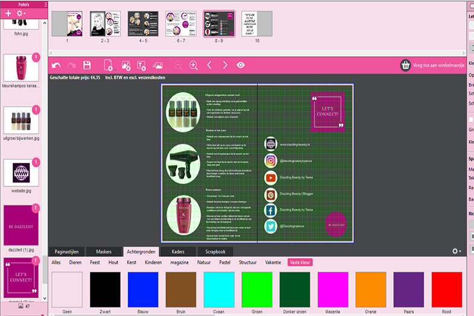The height and width of the screenshot is (316, 474).
Task: Click LET'S CONNECT! frame on canvas
Action: click(327, 112)
